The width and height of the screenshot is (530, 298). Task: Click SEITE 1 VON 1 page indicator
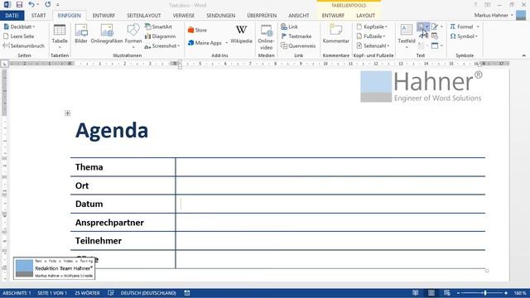click(x=52, y=293)
